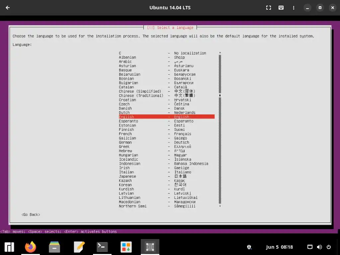
Task: Click the security shield tray icon
Action: (249, 247)
